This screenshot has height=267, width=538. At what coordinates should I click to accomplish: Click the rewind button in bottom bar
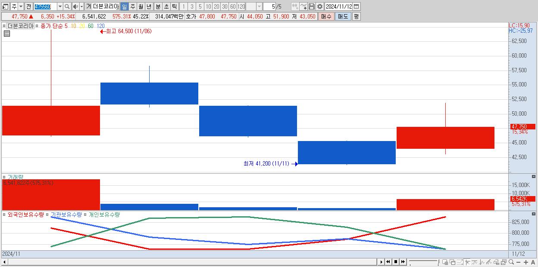coord(388,262)
